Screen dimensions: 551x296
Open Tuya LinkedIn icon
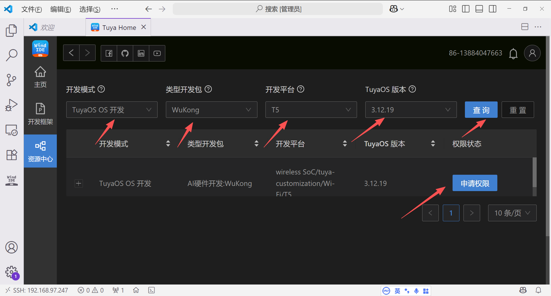(141, 53)
